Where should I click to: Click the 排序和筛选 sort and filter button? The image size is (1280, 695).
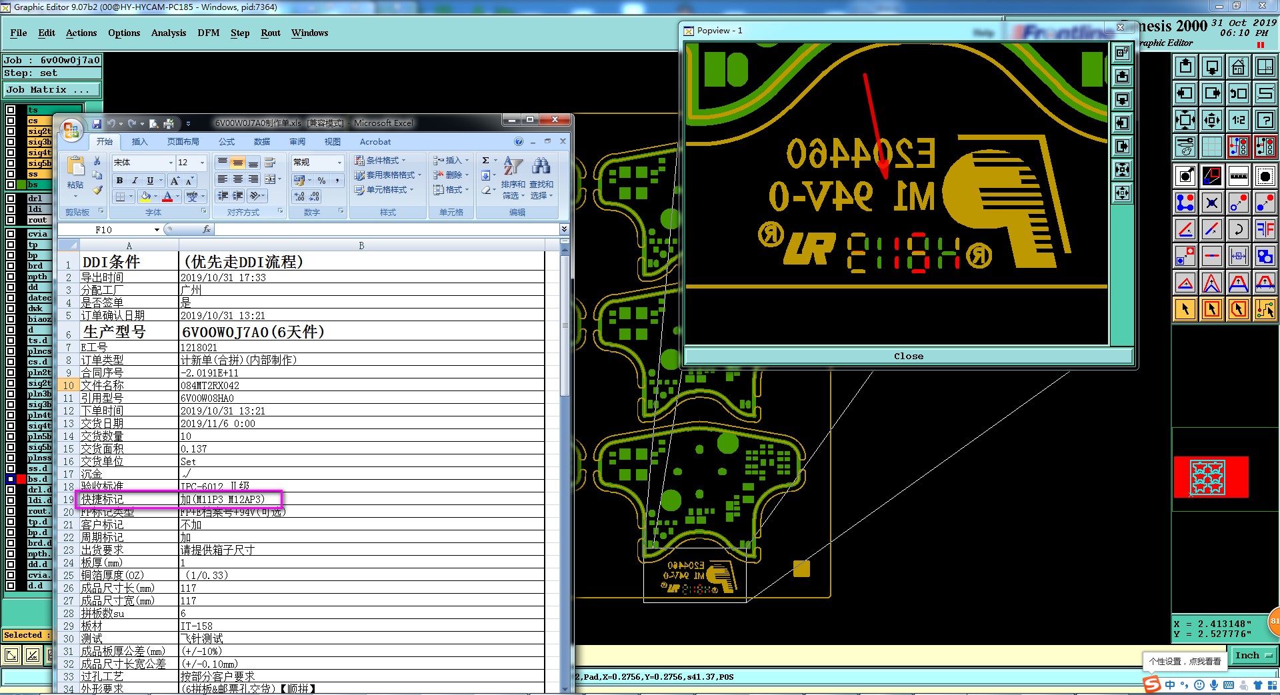coord(513,179)
